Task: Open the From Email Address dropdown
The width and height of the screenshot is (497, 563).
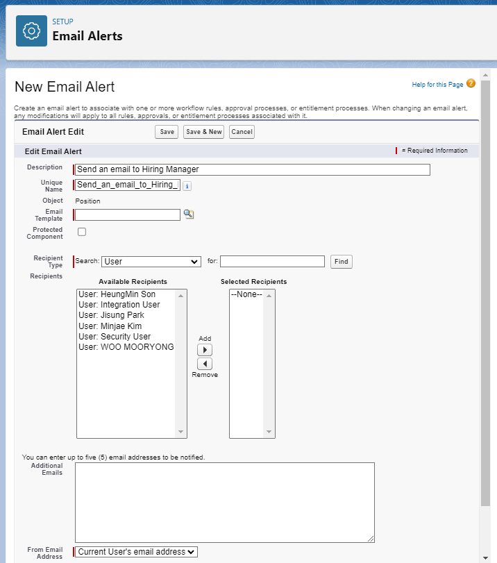Action: tap(136, 552)
